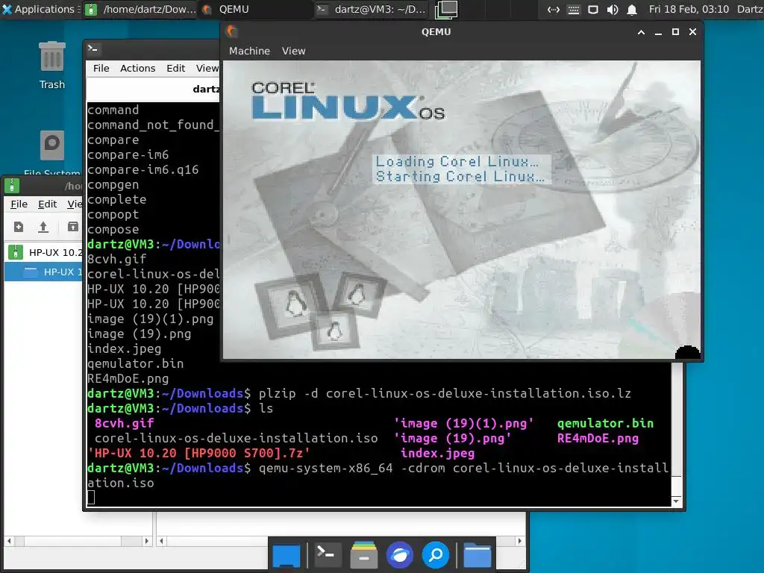Click the workspace switcher icon in top panel
764x573 pixels.
click(446, 9)
